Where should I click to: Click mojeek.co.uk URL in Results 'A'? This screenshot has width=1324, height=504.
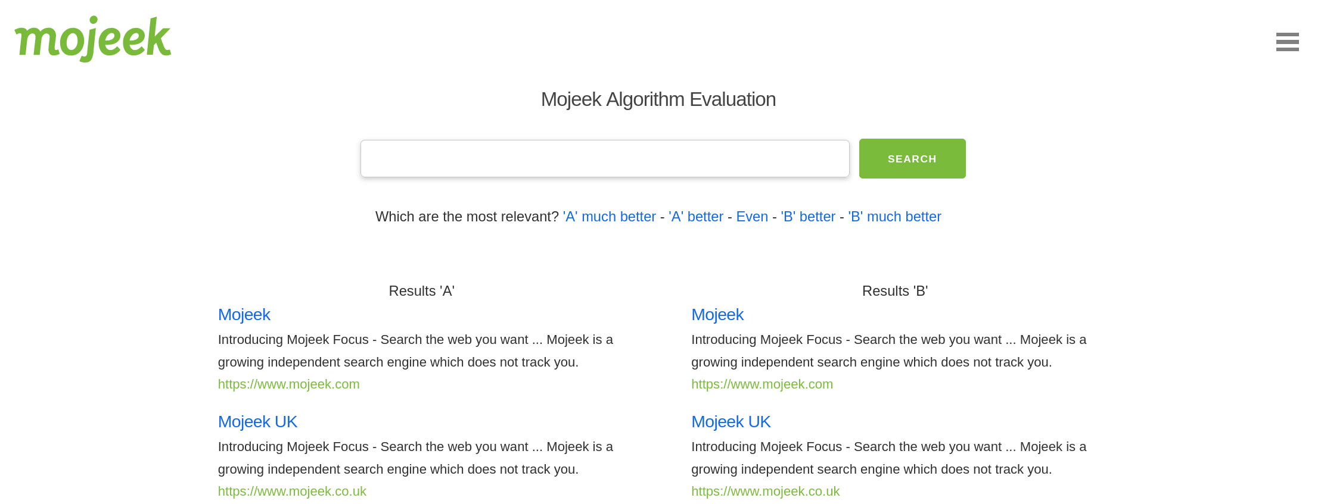[x=292, y=492]
